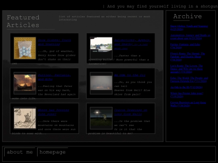Image resolution: width=218 pixels, height=163 pixels.
Task: Click the excerpt '...Once there were mountains on mountains'
Action: pos(57,125)
